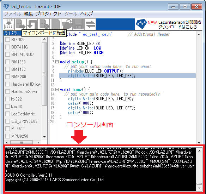Image resolution: width=206 pixels, height=194 pixels.
Task: Collapse the setup() function fold marker
Action: (57, 62)
